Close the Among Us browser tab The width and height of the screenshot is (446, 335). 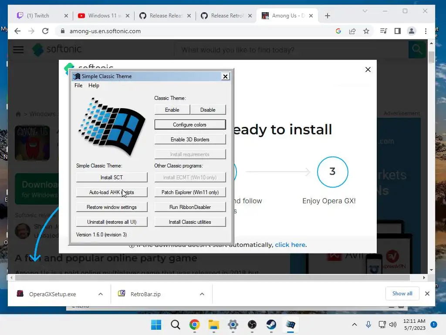point(311,16)
